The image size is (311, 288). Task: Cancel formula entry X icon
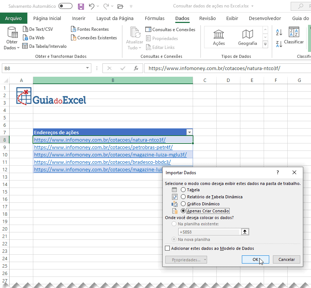[109, 68]
